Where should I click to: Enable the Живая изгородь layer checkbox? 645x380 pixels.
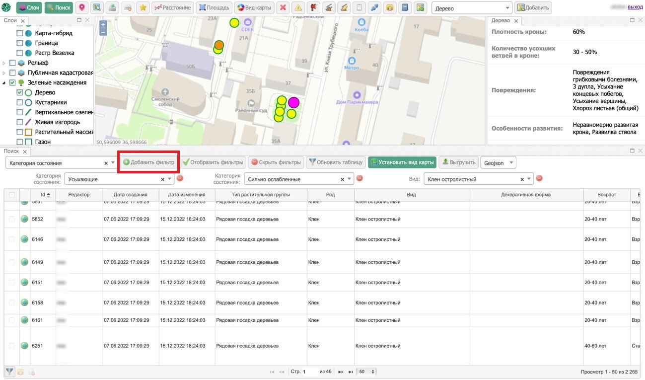tap(19, 122)
